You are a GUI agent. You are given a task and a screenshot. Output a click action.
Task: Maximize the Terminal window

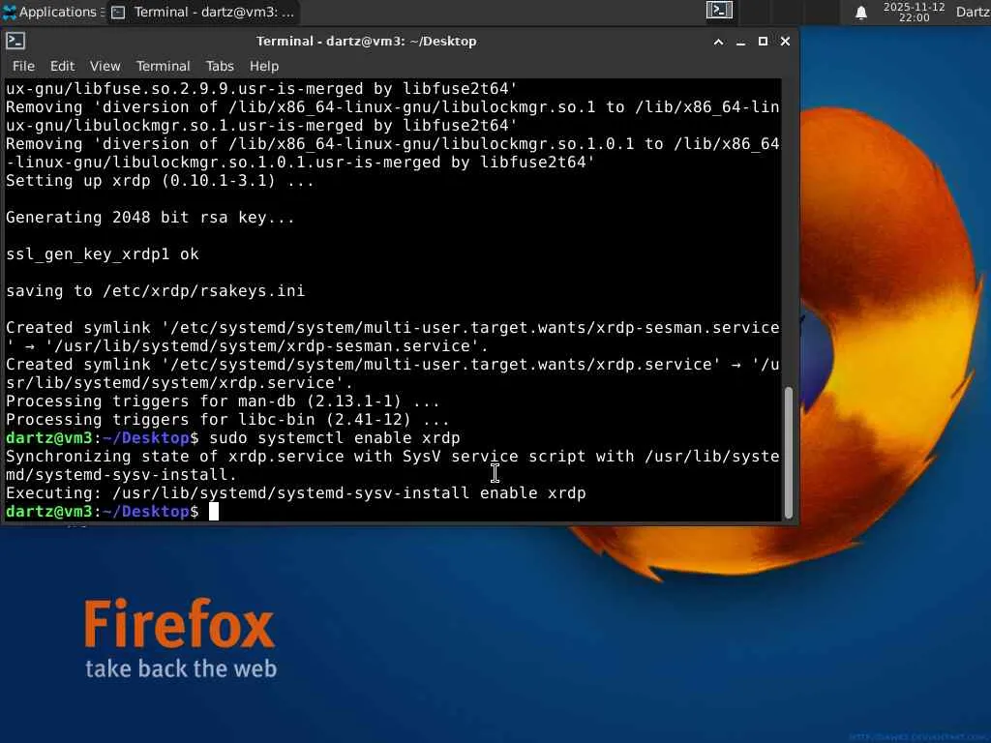point(763,41)
